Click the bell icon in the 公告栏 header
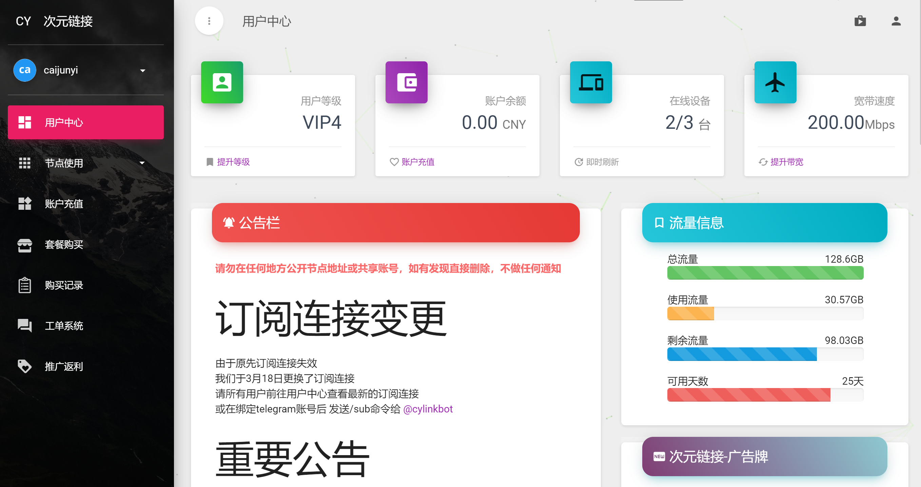 click(229, 223)
